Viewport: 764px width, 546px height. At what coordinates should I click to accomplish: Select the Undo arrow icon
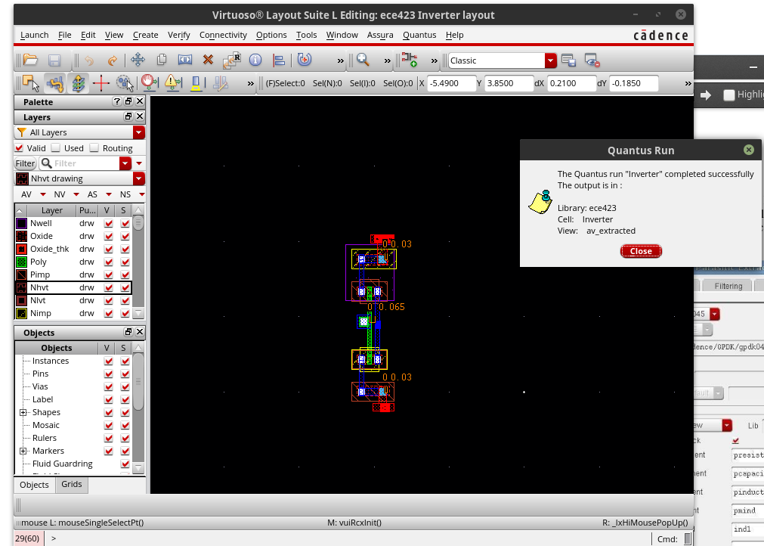[89, 60]
